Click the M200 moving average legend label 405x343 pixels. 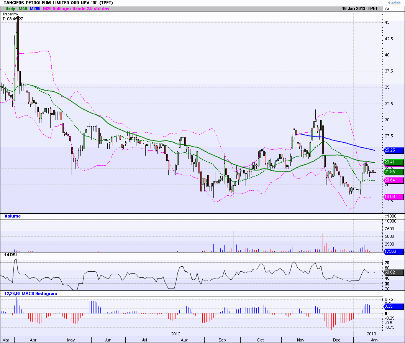click(x=34, y=8)
